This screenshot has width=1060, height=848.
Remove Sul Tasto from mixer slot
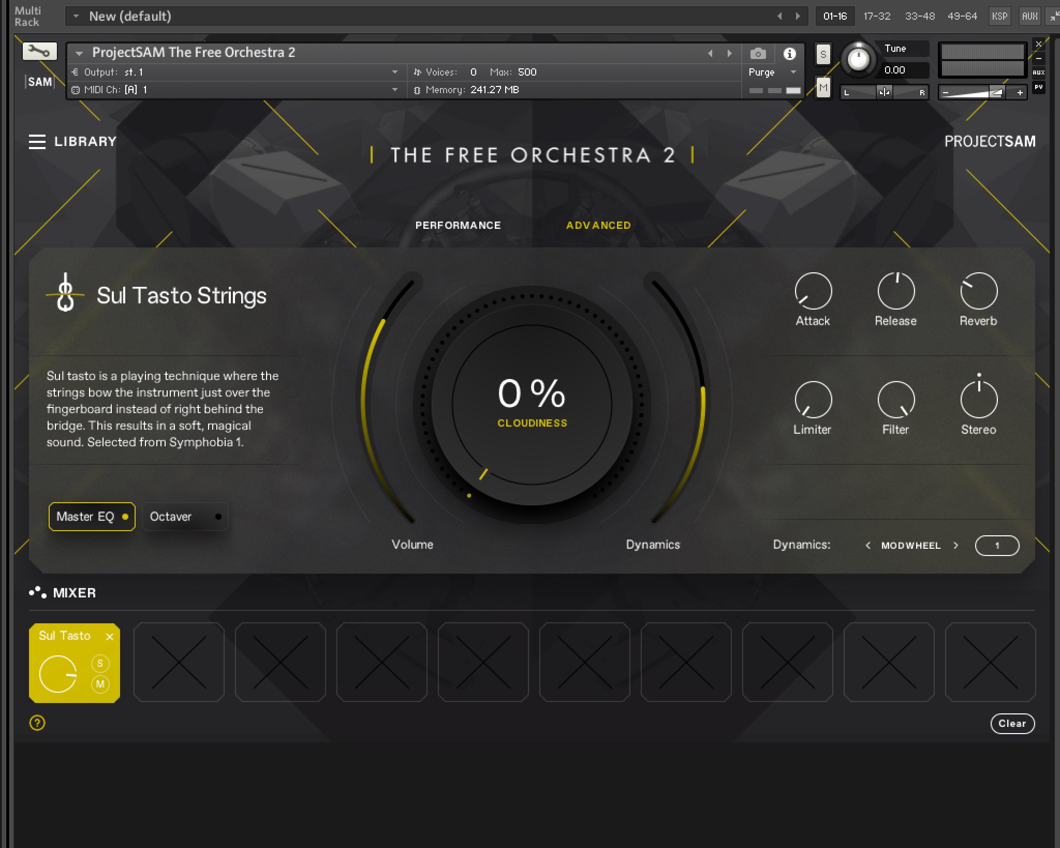point(110,637)
